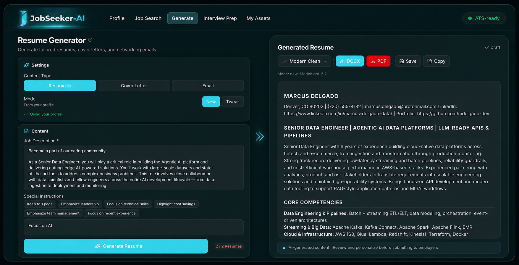Toggle the Focus on technical skills chip
The height and width of the screenshot is (265, 519).
(128, 204)
